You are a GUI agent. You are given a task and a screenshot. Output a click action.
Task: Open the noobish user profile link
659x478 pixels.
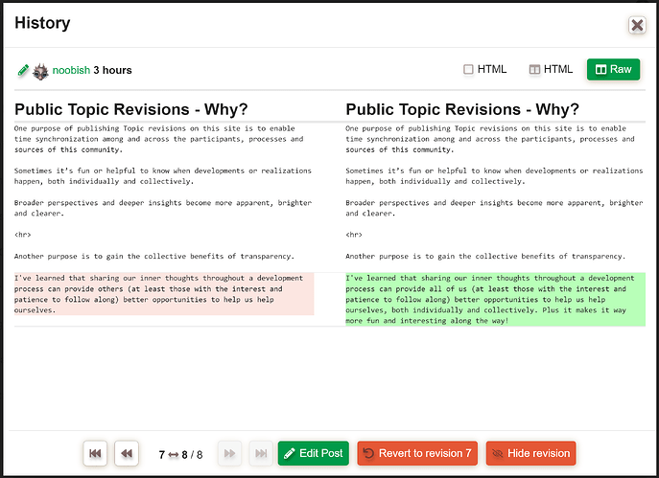pos(71,70)
